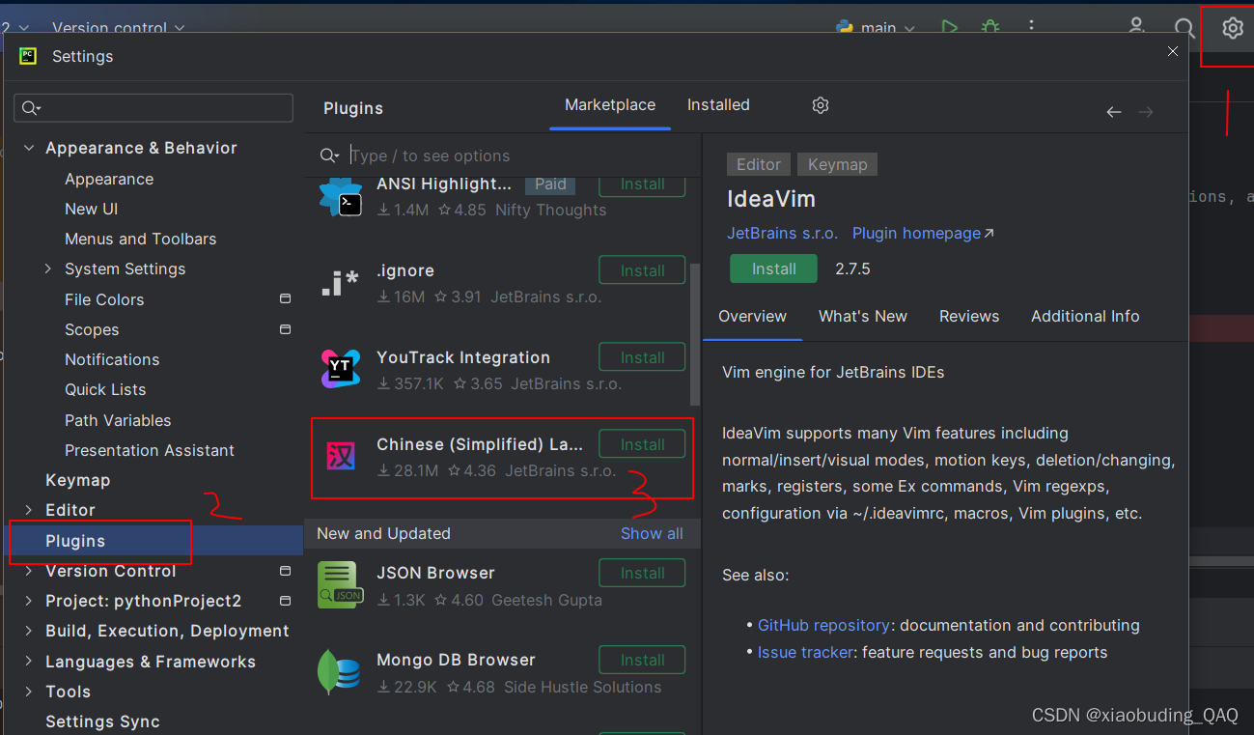
Task: Click the Scopes project-level marker icon
Action: (x=285, y=329)
